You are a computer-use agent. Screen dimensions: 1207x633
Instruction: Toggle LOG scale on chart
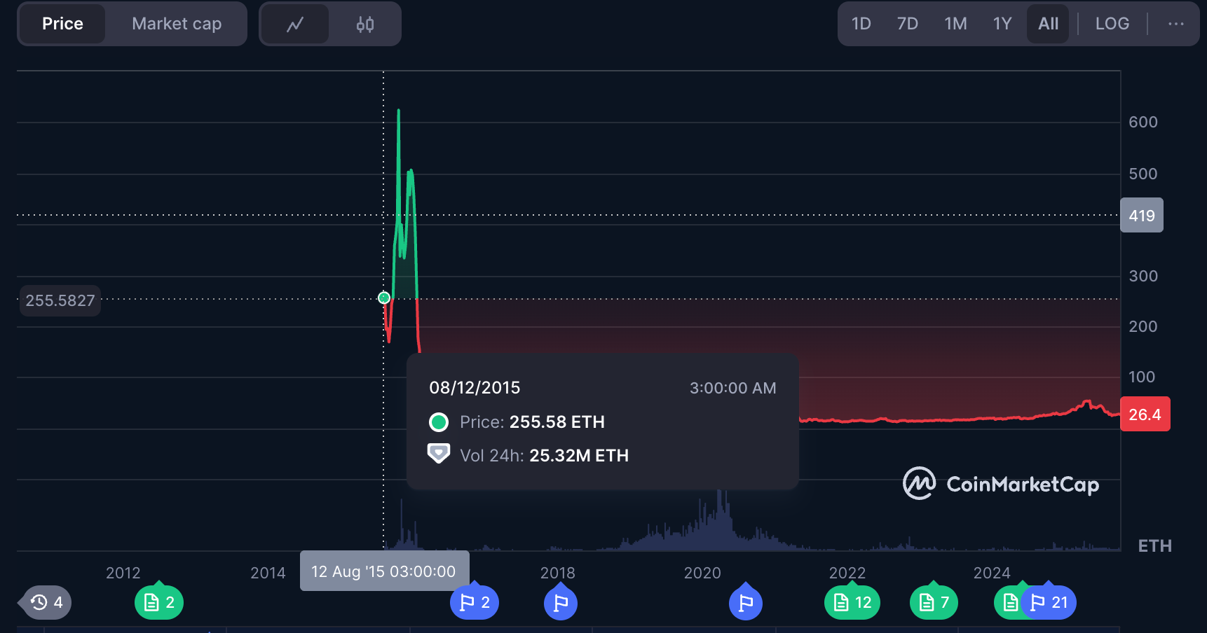pos(1112,24)
